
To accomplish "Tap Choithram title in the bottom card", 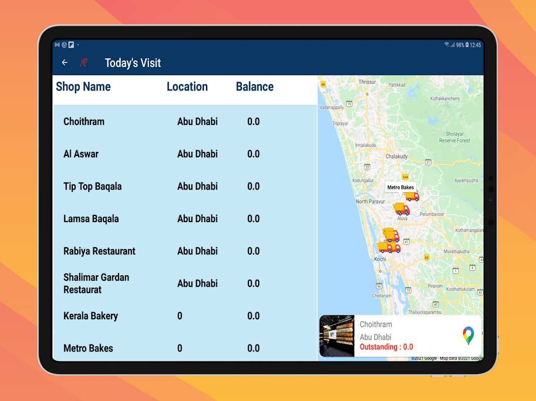I will pyautogui.click(x=376, y=324).
